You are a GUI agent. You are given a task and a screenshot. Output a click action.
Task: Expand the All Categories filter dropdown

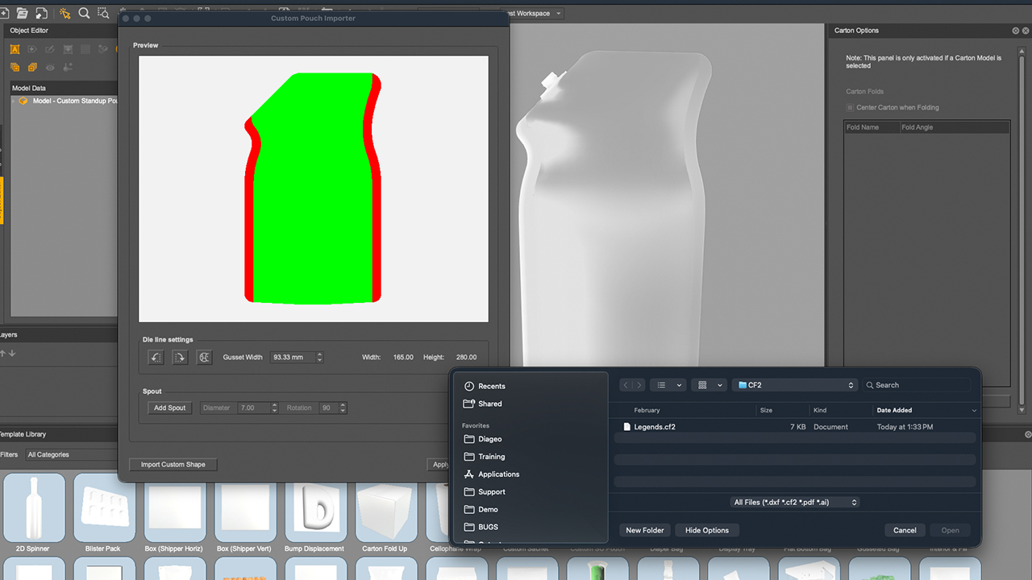70,454
